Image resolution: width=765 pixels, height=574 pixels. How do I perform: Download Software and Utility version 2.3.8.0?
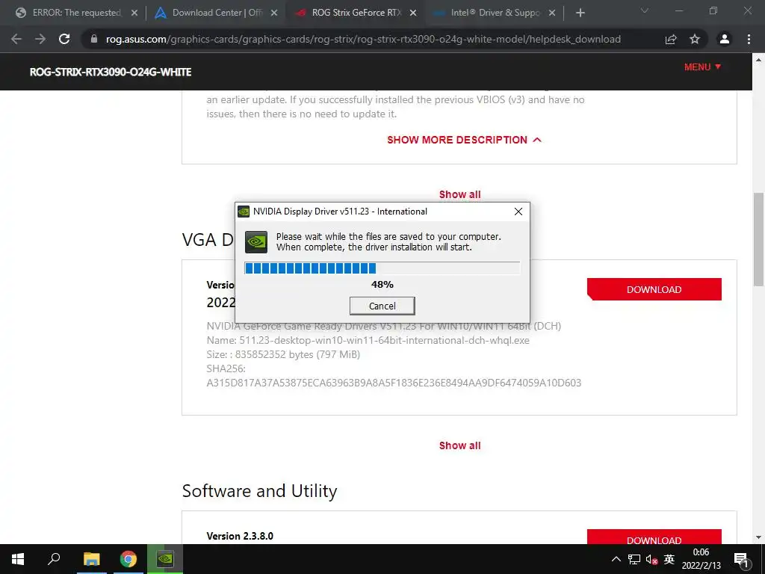coord(654,537)
